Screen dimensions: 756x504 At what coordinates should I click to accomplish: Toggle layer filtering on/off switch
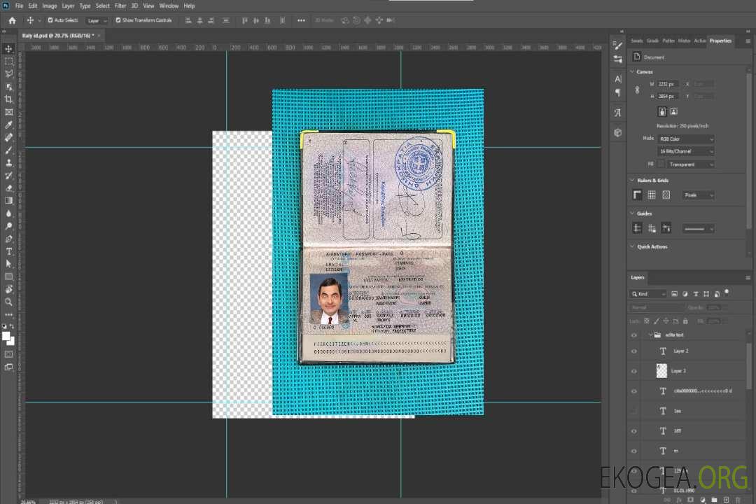tap(727, 293)
